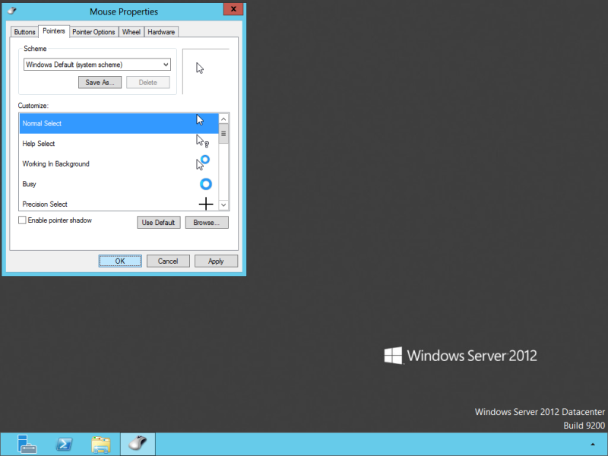Click the Apply button
This screenshot has height=456, width=608.
coord(216,261)
